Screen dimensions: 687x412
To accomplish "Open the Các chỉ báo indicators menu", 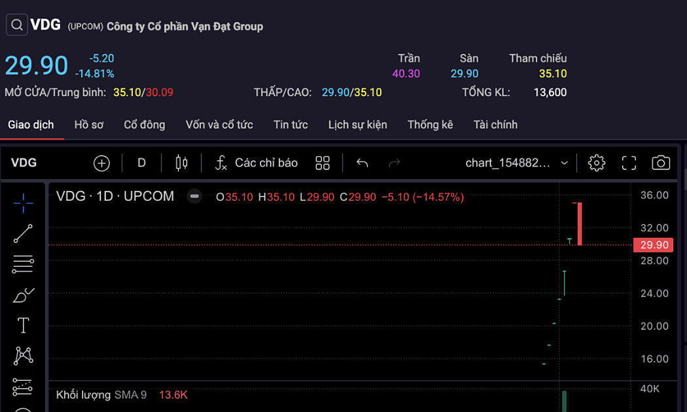I will tap(256, 163).
